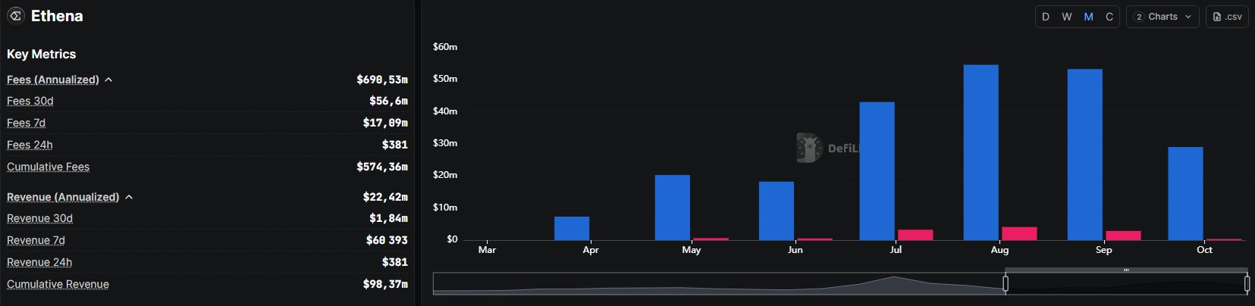Switch chart to Daily (D) interval

(x=1046, y=17)
